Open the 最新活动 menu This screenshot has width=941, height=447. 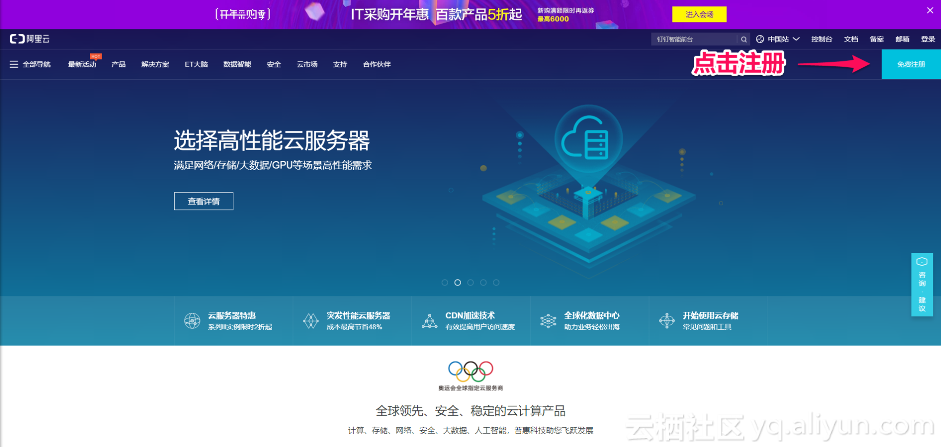click(x=82, y=64)
